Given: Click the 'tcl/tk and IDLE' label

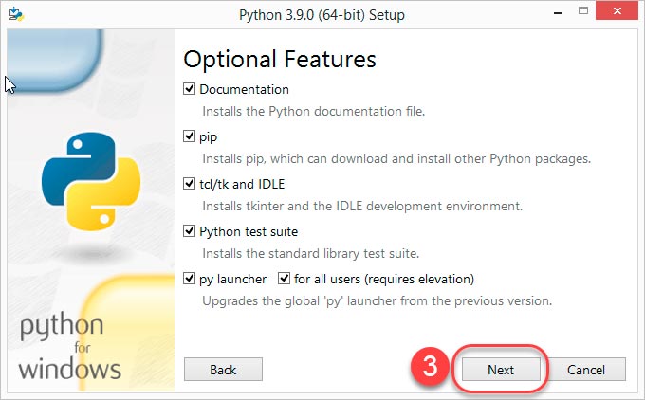Looking at the screenshot, I should pos(242,184).
